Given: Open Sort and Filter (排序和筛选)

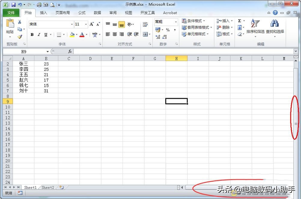Looking at the screenshot, I should [256, 28].
